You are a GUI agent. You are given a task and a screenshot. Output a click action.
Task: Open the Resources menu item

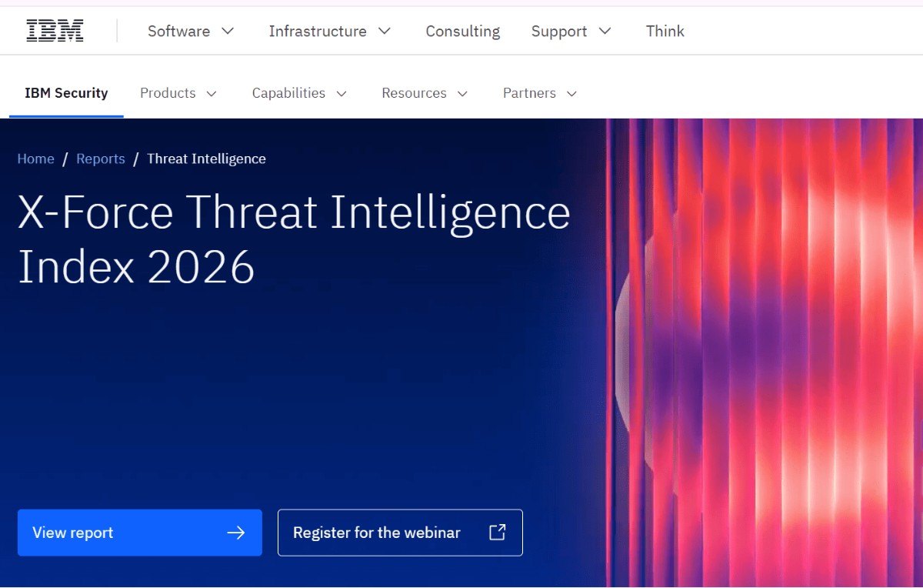pos(425,93)
